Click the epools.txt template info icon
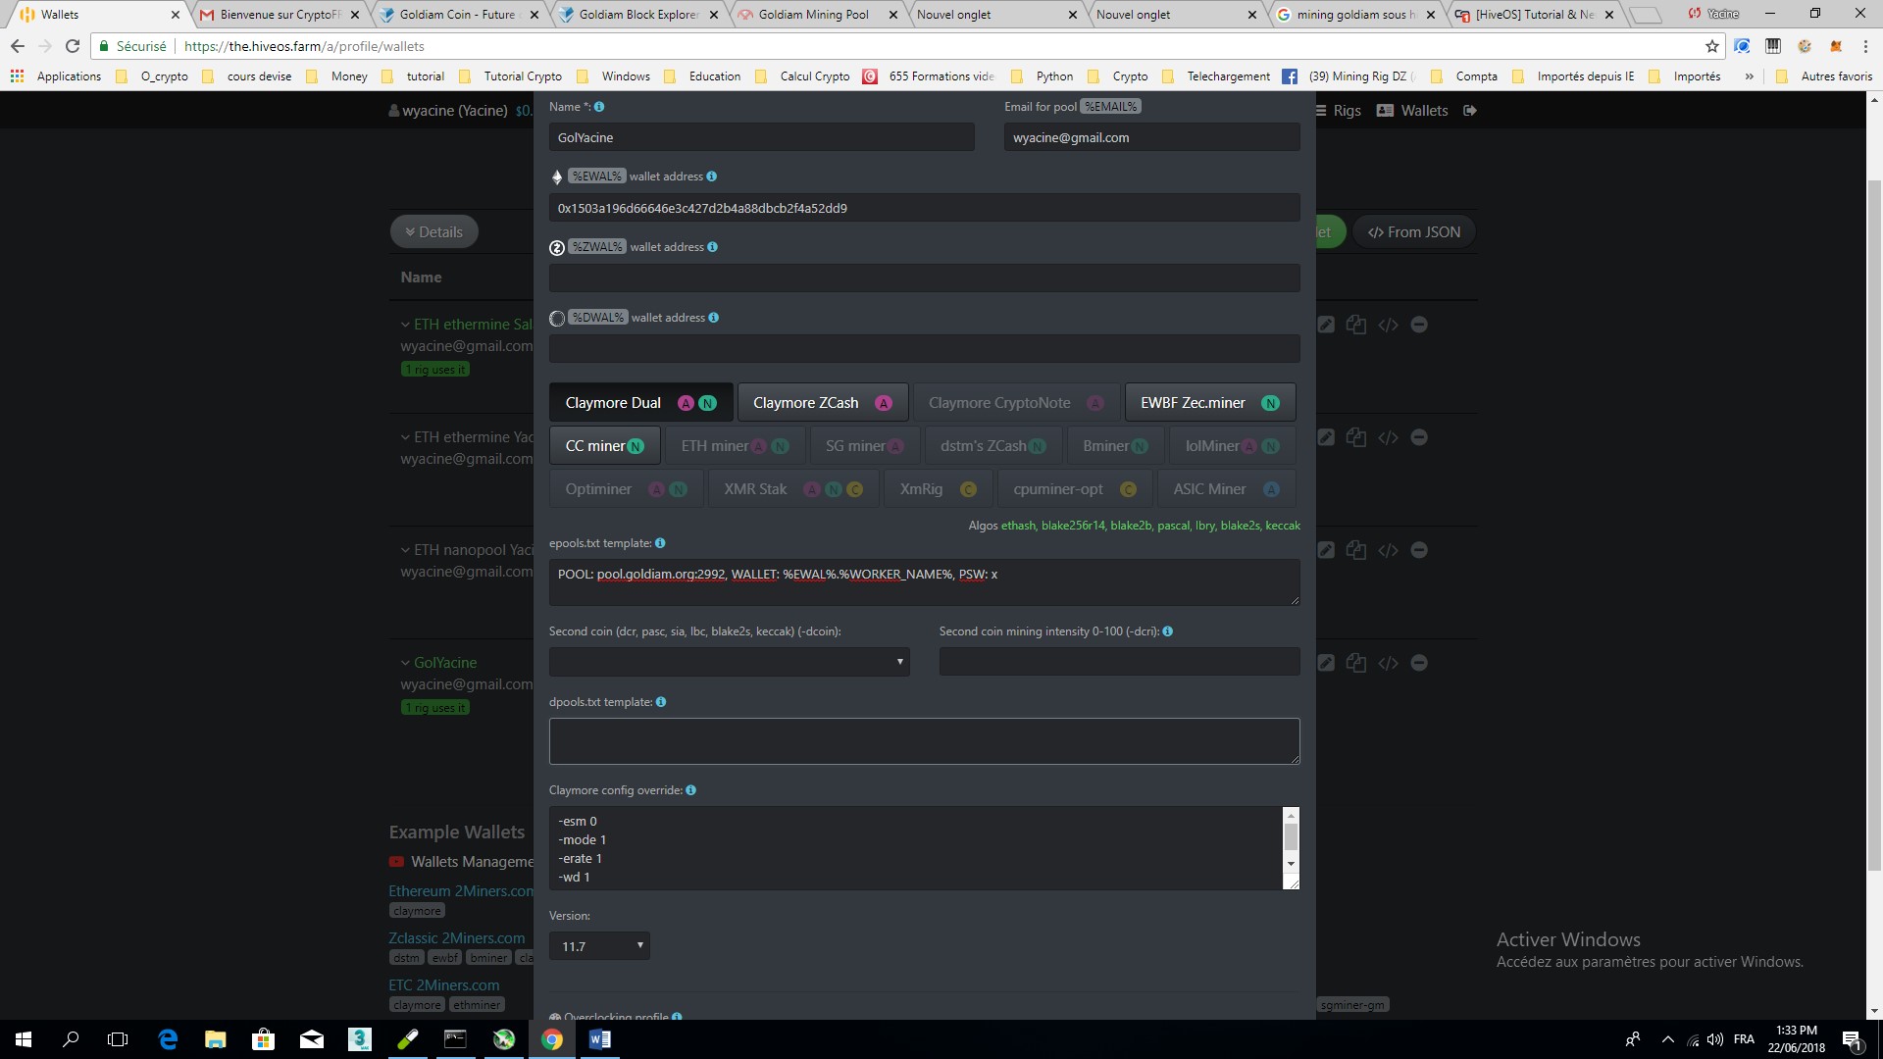 (660, 543)
